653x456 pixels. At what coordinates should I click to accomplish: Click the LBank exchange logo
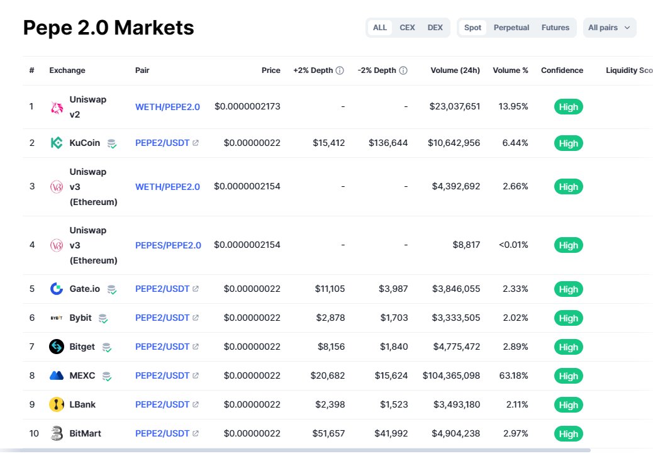point(57,404)
